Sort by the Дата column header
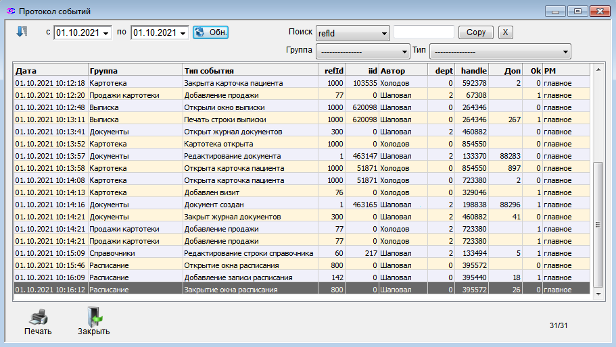616x347 pixels. coord(51,70)
